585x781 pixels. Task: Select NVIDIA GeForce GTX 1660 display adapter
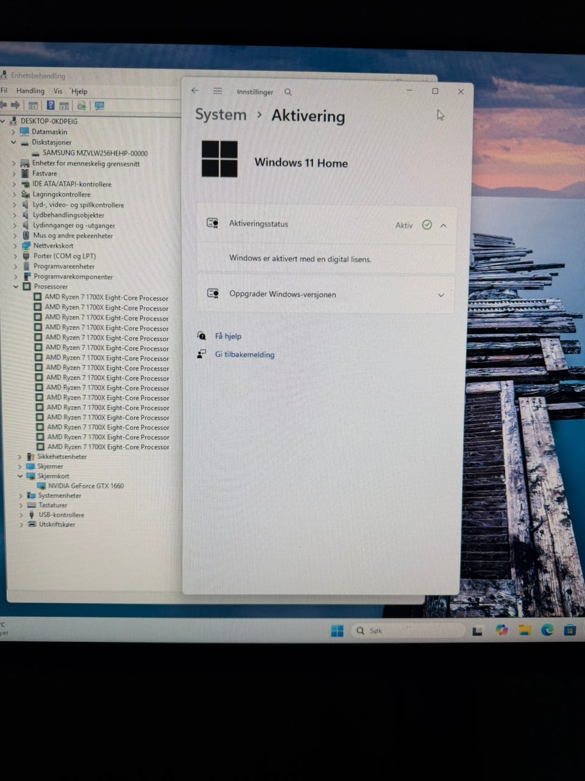tap(86, 486)
